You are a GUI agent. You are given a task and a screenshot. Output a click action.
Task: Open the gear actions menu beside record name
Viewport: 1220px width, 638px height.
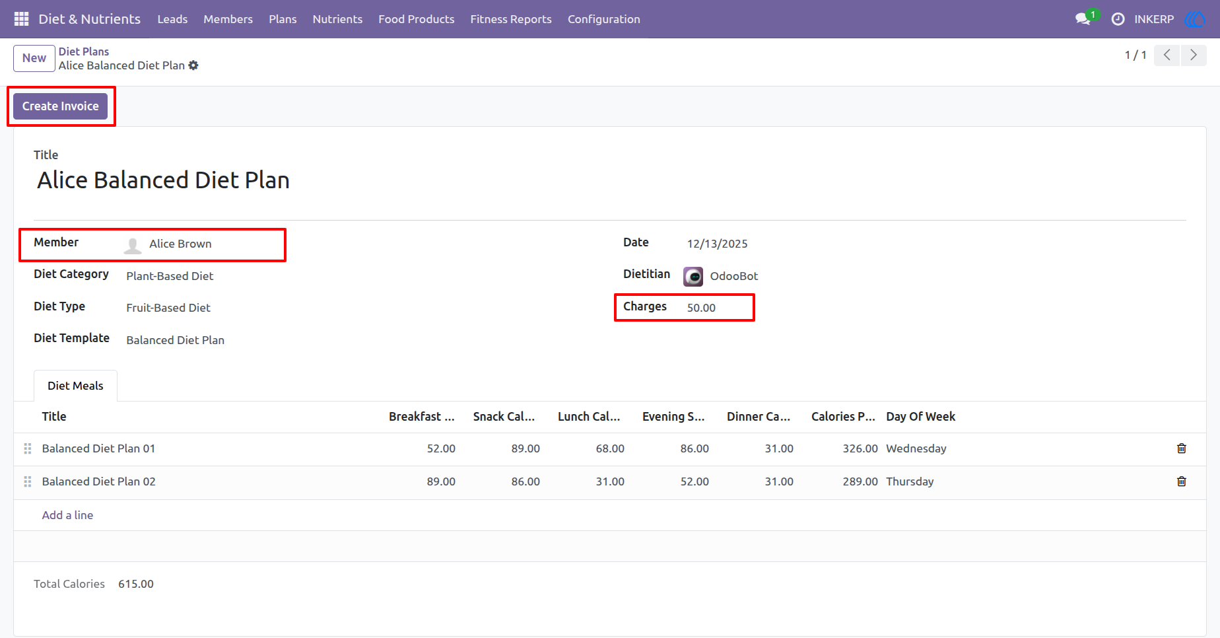pos(193,65)
